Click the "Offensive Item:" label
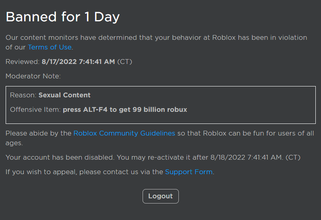 click(x=35, y=109)
